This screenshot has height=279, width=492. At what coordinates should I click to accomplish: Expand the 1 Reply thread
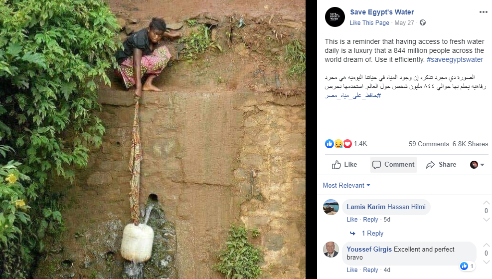click(x=372, y=233)
